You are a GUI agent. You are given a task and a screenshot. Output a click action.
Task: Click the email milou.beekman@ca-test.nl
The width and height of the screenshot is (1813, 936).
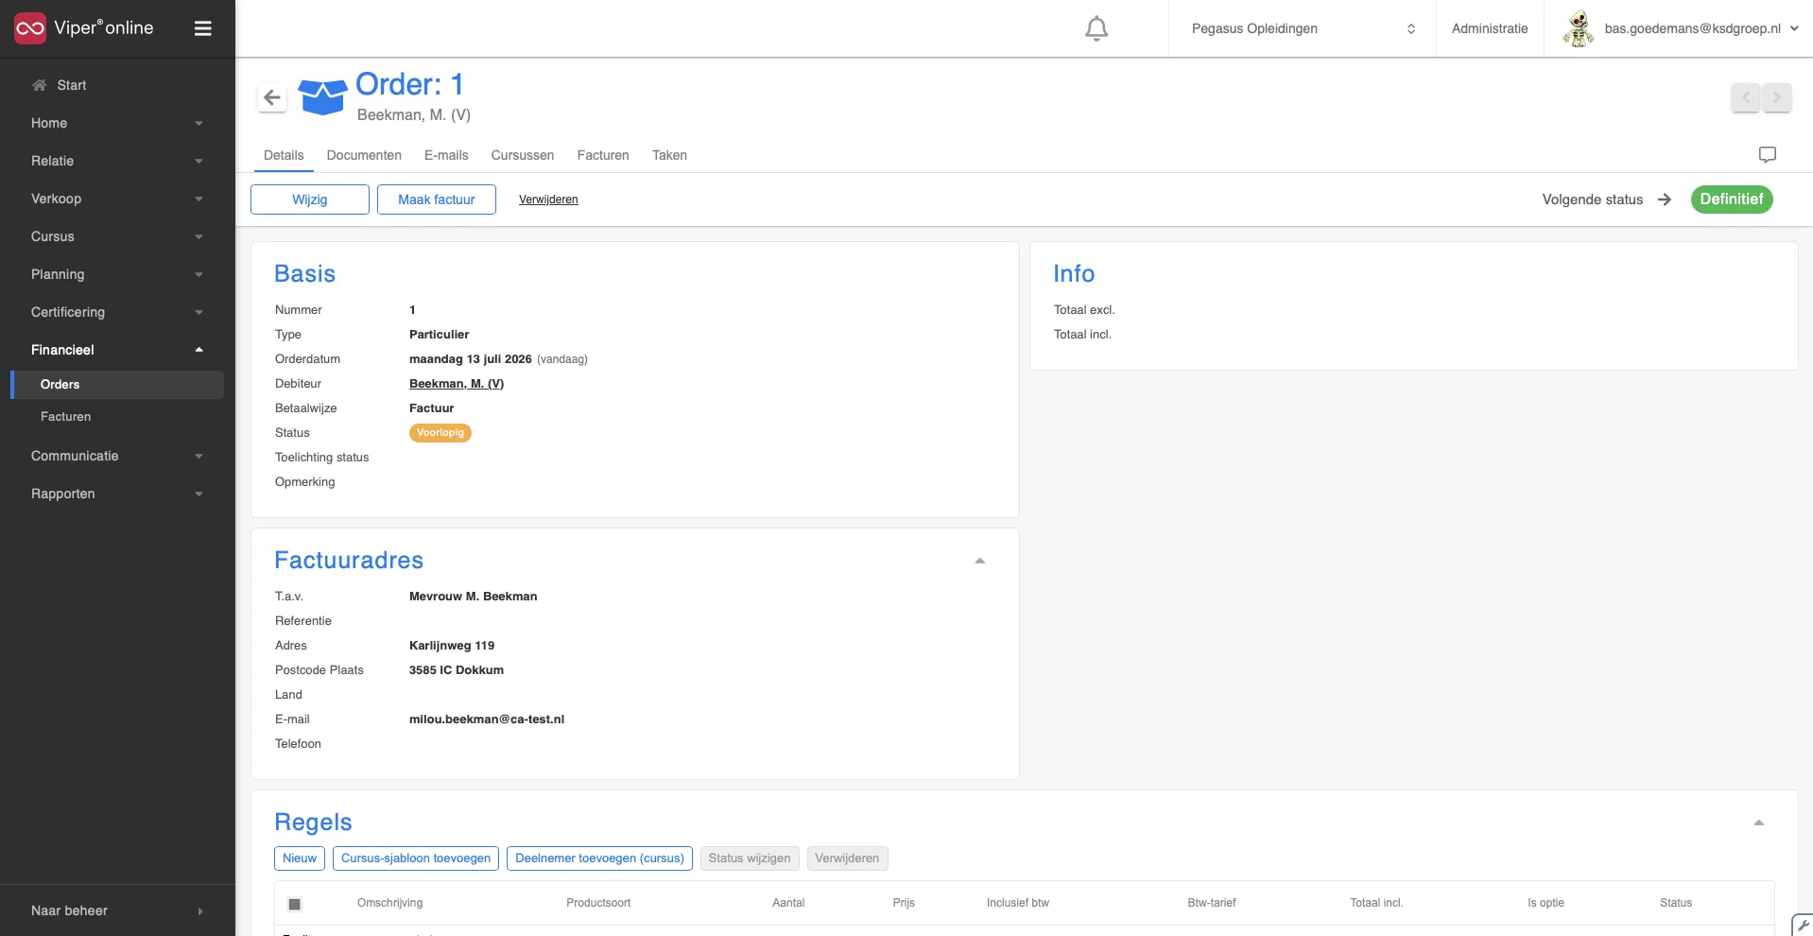tap(487, 719)
